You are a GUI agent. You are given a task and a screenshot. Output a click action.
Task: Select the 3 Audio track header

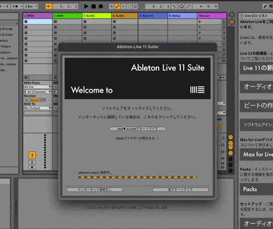[x=97, y=16]
